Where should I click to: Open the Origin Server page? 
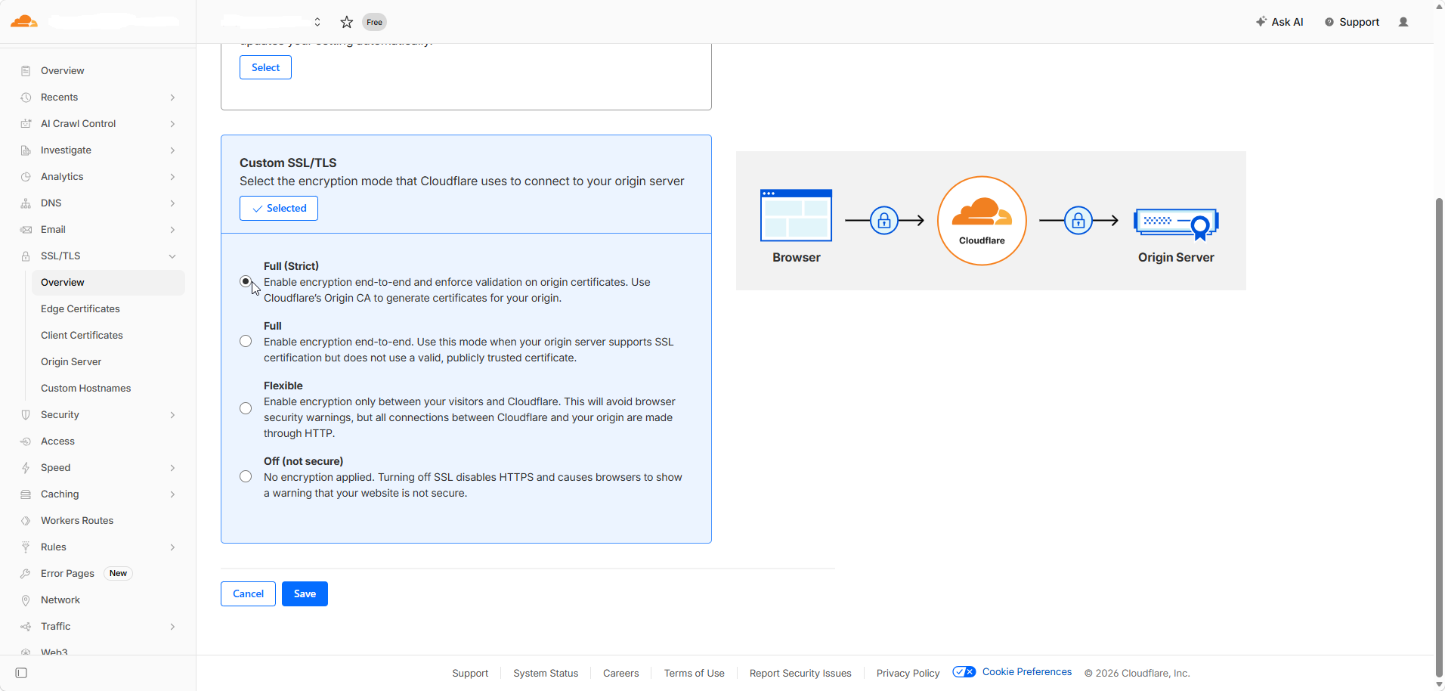pyautogui.click(x=71, y=362)
